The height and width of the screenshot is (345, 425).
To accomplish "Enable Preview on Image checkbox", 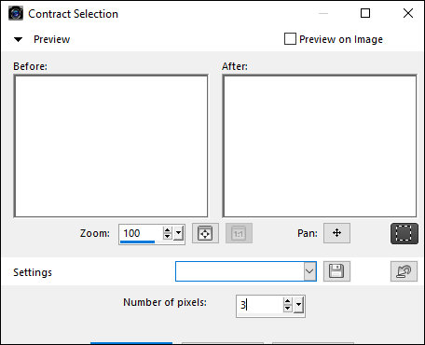I will tap(290, 39).
